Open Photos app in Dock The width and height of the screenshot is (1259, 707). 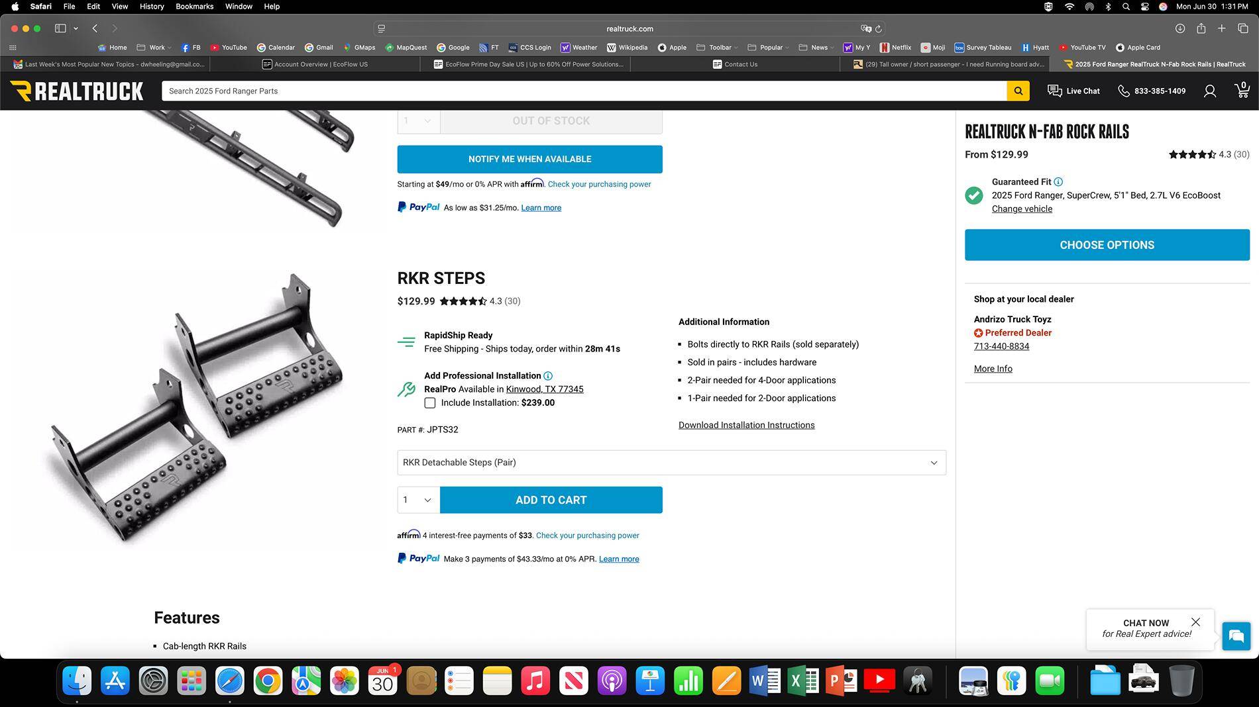(x=345, y=681)
